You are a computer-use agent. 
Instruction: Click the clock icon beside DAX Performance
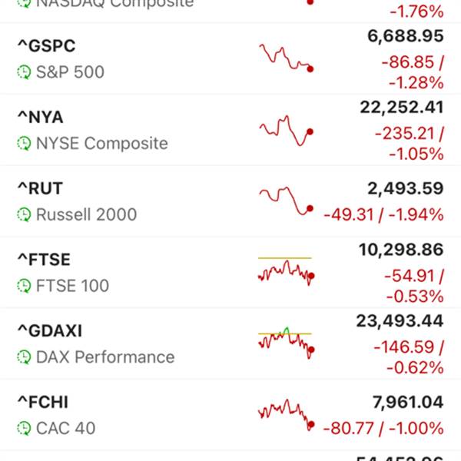coord(24,357)
